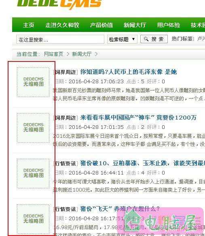This screenshot has height=236, width=205.
Task: Click summary text 2016北京国际车展今日迎来首个观众日
Action: point(96,136)
